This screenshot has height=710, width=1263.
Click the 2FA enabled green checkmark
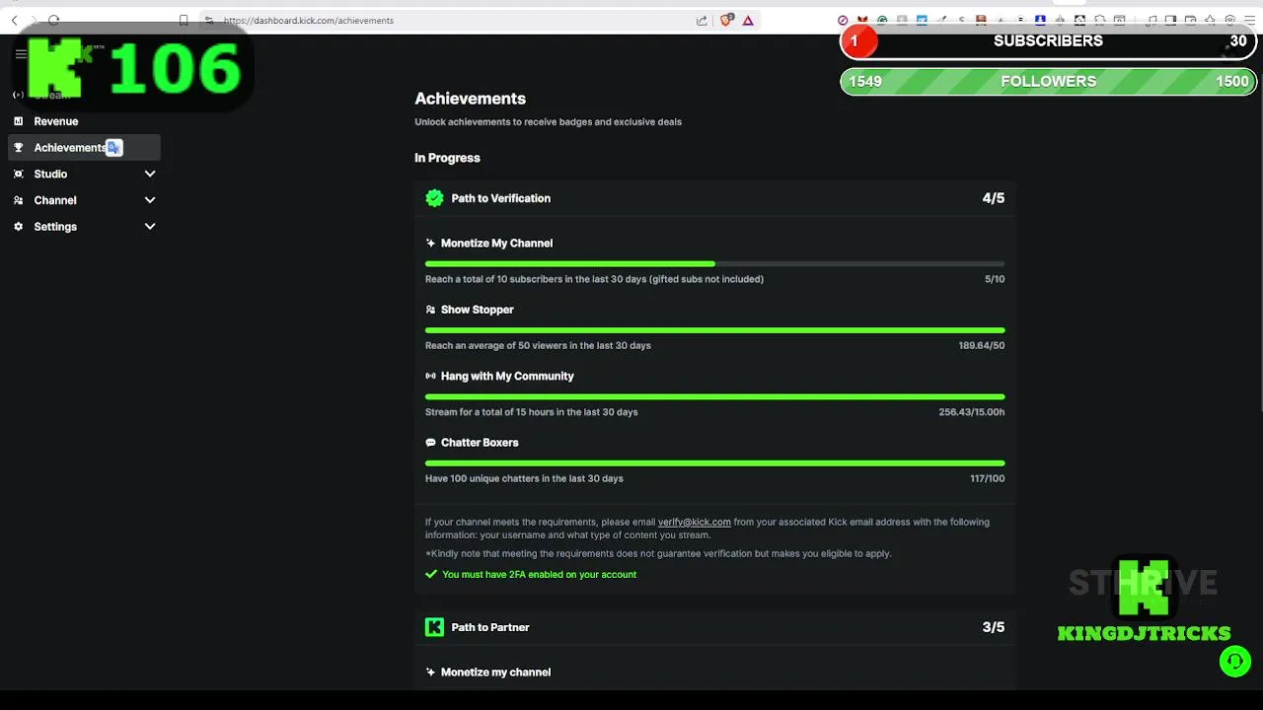(430, 574)
